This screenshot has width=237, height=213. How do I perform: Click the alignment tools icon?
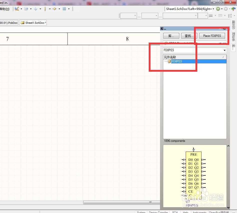click(26, 9)
